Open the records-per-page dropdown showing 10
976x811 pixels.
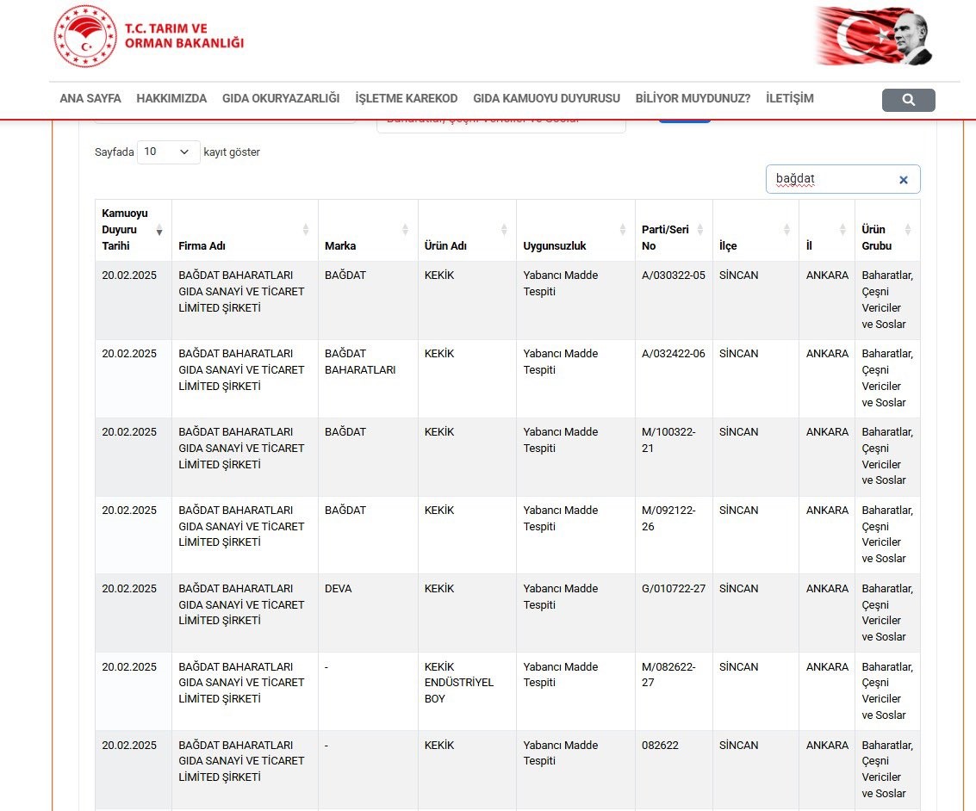tap(168, 152)
